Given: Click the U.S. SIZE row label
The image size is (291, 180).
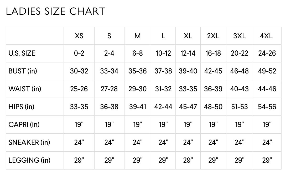Looking at the screenshot, I should coord(22,53).
